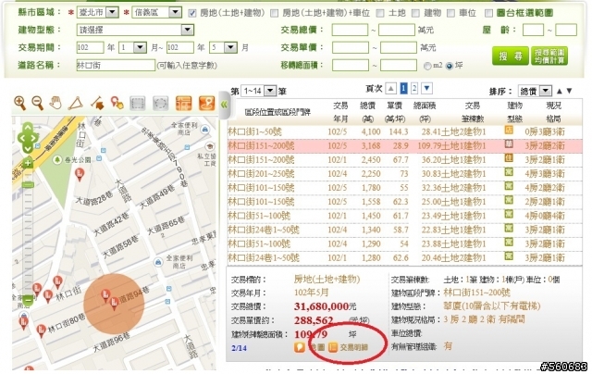The image size is (592, 374).
Task: Click 搜尋範圍均價計算 button
Action: tap(549, 56)
